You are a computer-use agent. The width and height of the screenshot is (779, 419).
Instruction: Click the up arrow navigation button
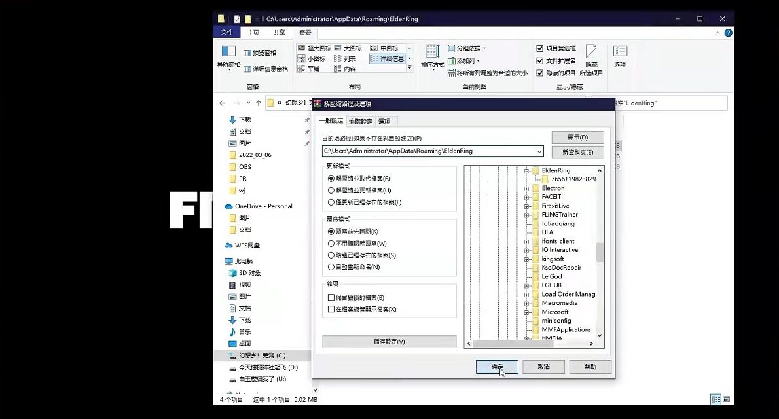point(259,103)
